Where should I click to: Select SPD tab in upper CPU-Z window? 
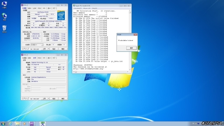pyautogui.click(x=44, y=8)
